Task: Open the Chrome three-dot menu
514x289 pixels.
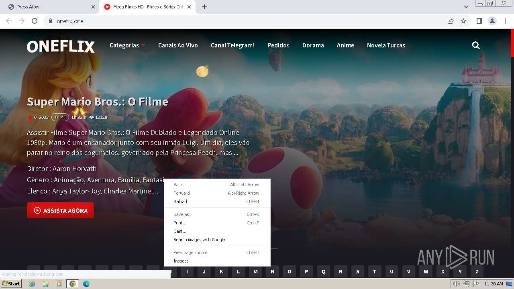Action: pos(505,21)
